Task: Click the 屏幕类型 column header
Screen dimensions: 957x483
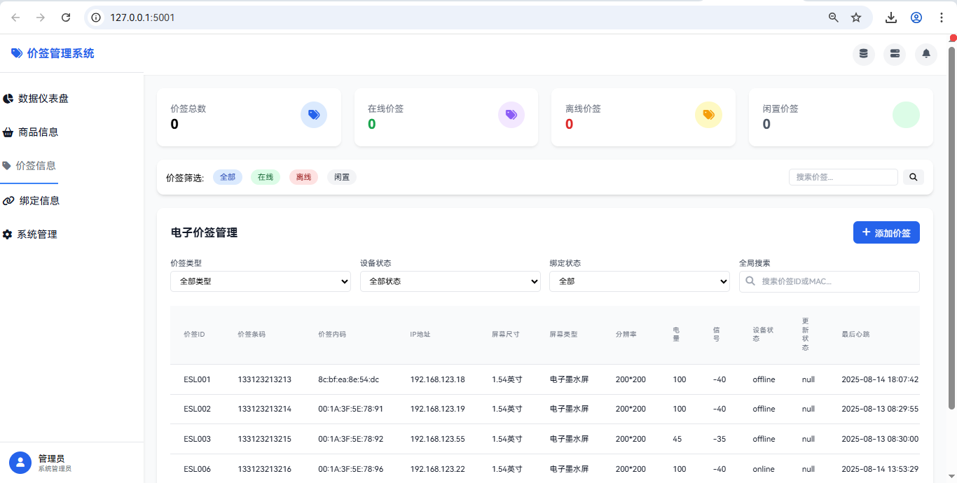Action: tap(564, 335)
